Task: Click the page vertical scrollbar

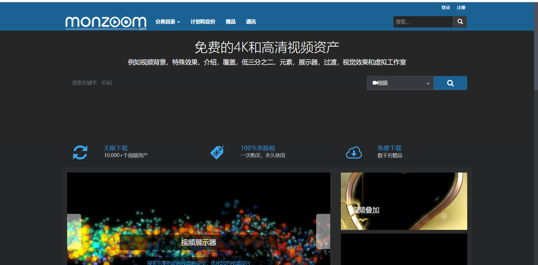Action: 536,56
